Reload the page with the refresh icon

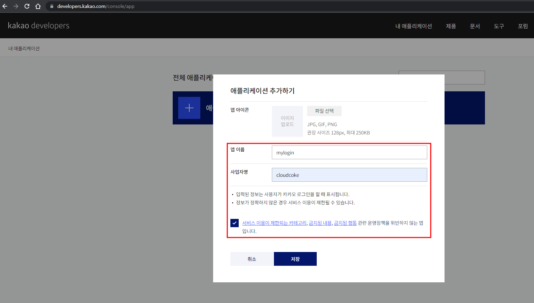pos(27,6)
